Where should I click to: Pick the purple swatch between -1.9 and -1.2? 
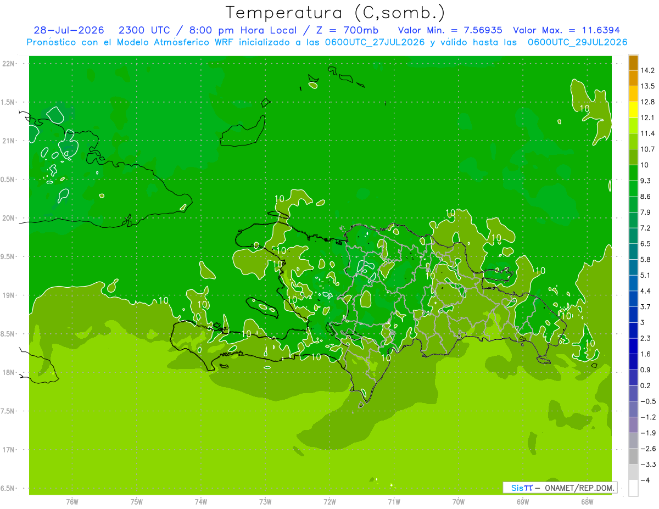coord(633,425)
